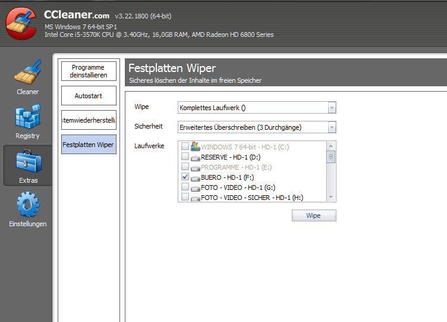Screen dimensions: 447x322
Task: Select the Extras toolbox icon
Action: pos(29,161)
